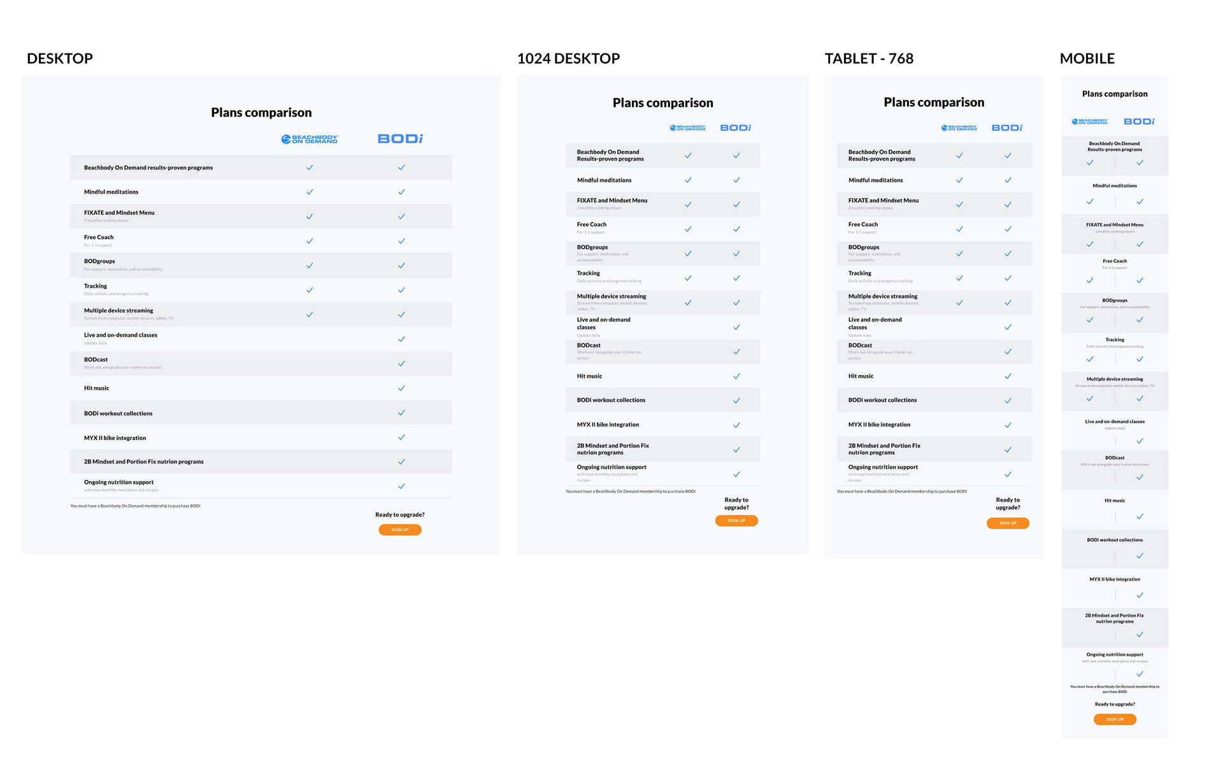Click SIGN UP button in Tablet panel
Viewport: 1223px width, 762px height.
click(x=1008, y=523)
